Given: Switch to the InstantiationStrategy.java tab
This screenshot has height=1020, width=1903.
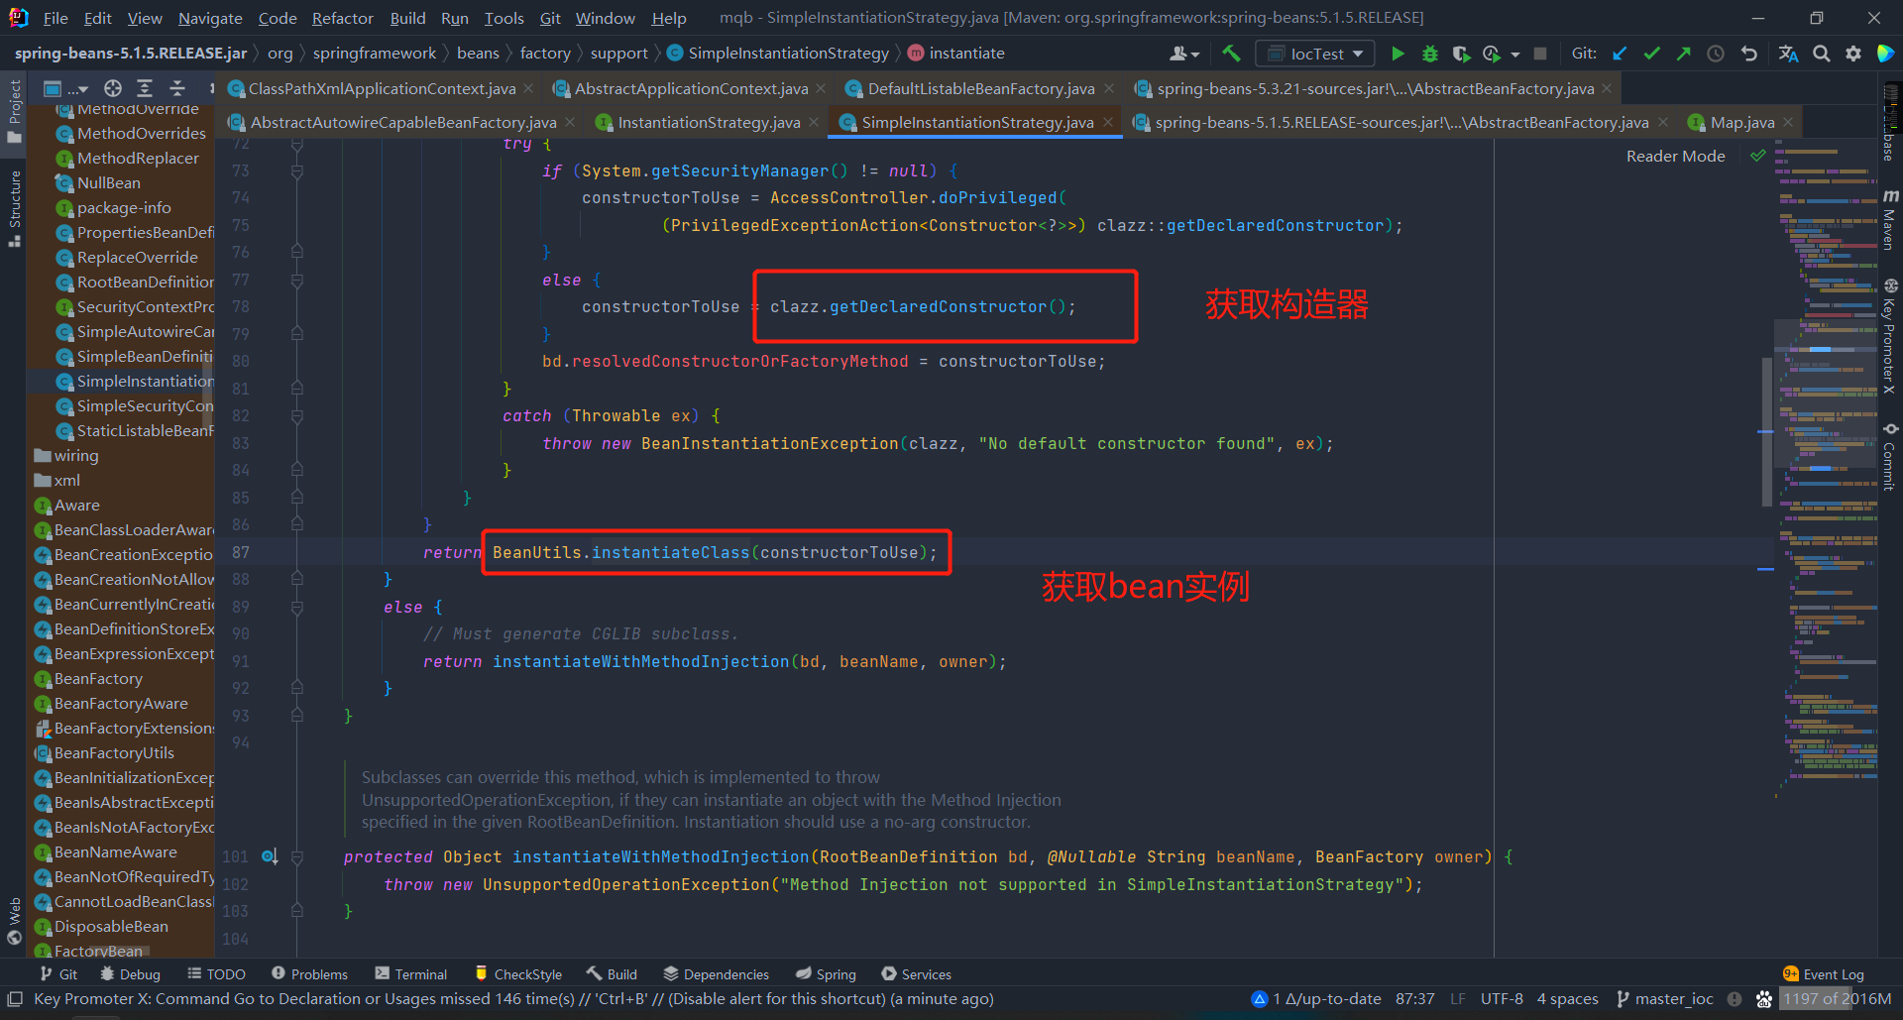Looking at the screenshot, I should pos(708,122).
